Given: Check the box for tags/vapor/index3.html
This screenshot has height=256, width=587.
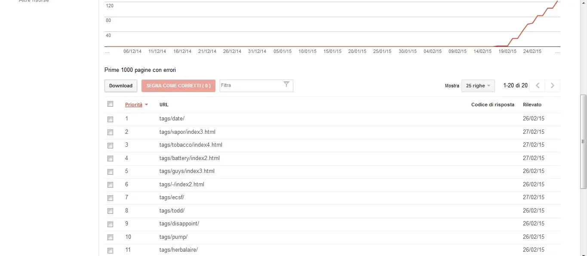Looking at the screenshot, I should 110,133.
